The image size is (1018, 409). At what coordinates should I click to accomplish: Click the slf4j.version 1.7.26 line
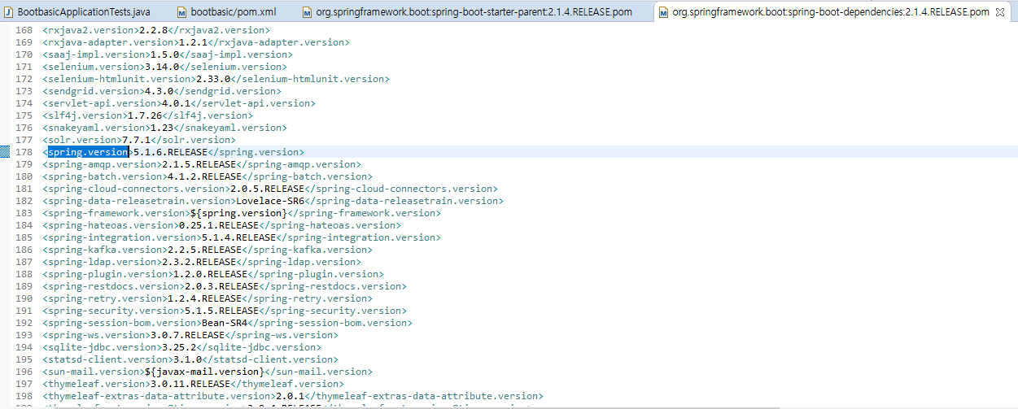tap(147, 115)
